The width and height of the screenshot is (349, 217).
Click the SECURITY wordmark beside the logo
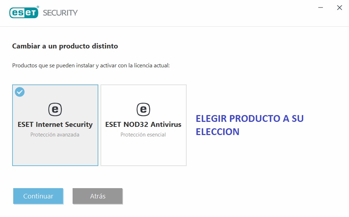coord(60,13)
